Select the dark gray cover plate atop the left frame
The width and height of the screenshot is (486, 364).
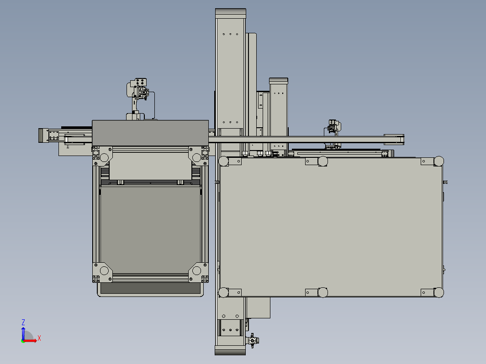(x=150, y=133)
